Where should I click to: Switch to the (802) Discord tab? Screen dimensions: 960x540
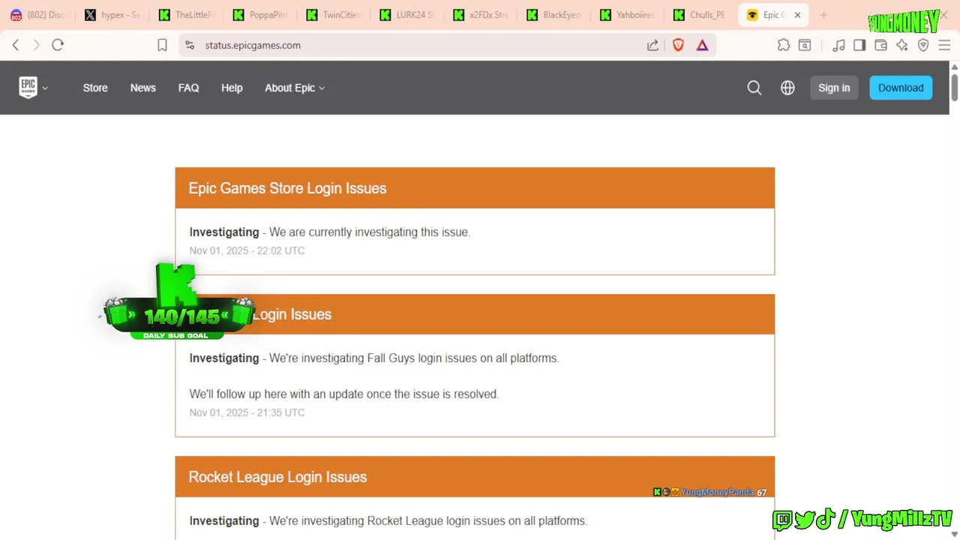tap(37, 15)
